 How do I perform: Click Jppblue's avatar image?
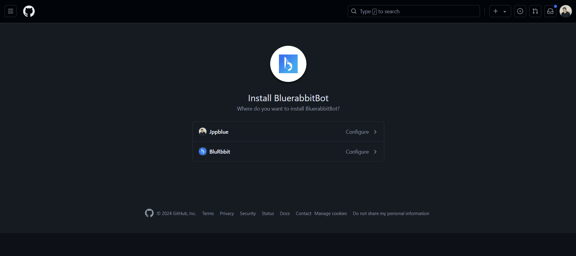point(203,132)
